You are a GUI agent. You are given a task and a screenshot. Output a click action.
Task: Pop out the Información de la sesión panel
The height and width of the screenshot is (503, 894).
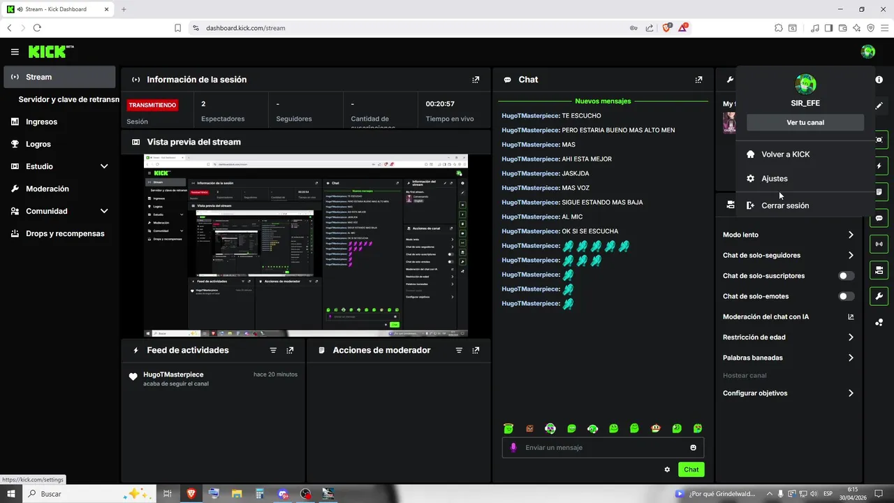[x=476, y=80]
